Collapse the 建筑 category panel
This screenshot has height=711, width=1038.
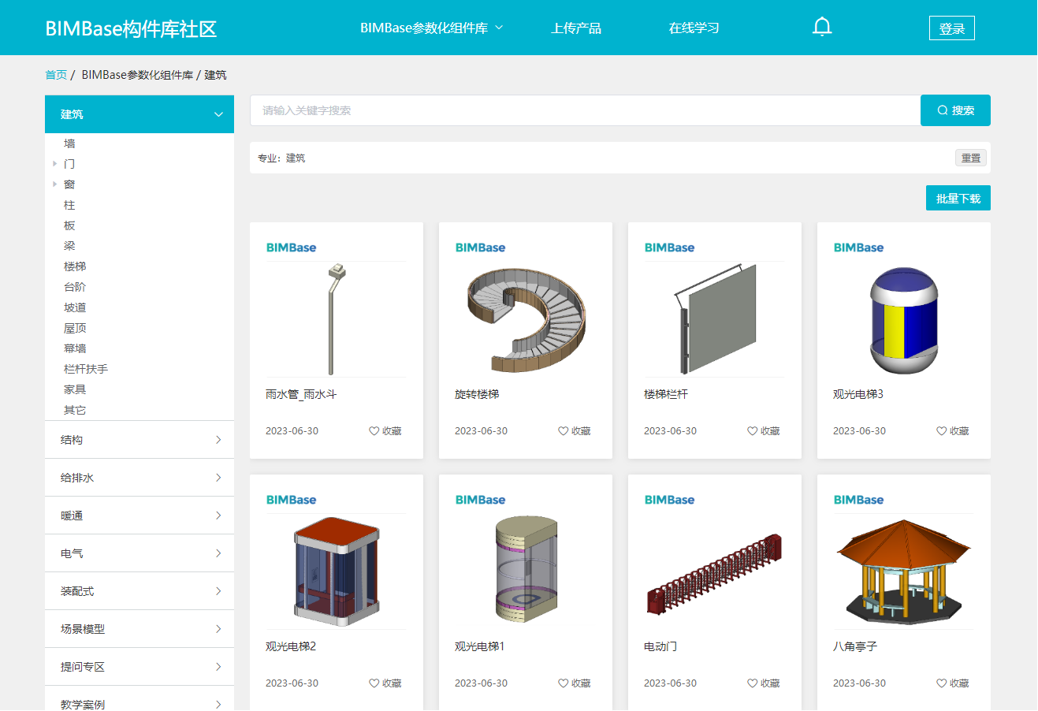(218, 114)
